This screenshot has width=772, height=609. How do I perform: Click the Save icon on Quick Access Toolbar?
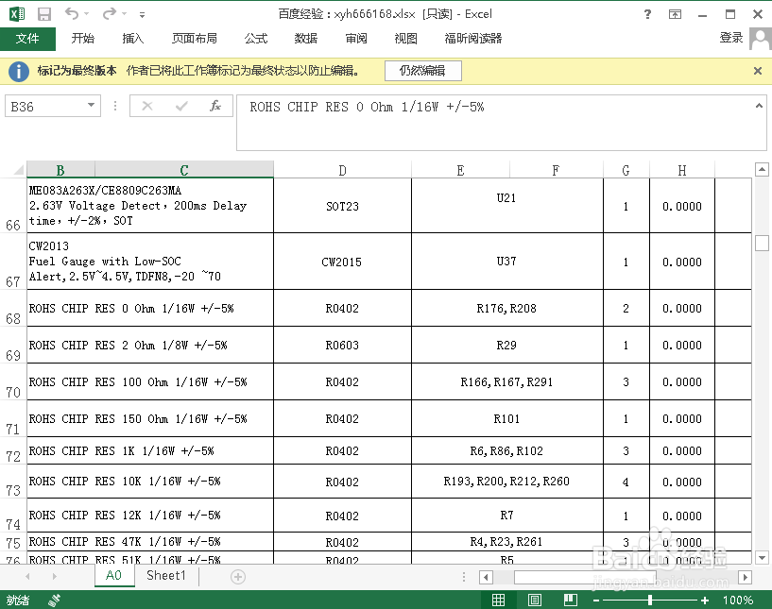pyautogui.click(x=43, y=13)
